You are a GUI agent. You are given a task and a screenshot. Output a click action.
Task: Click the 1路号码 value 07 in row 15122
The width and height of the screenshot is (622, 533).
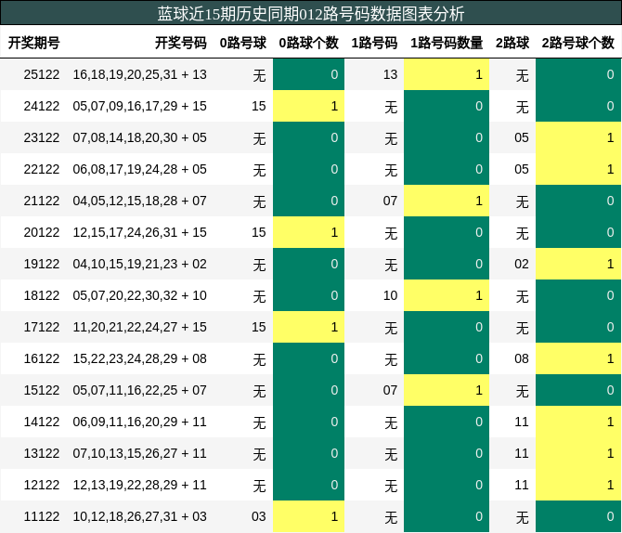tap(390, 390)
